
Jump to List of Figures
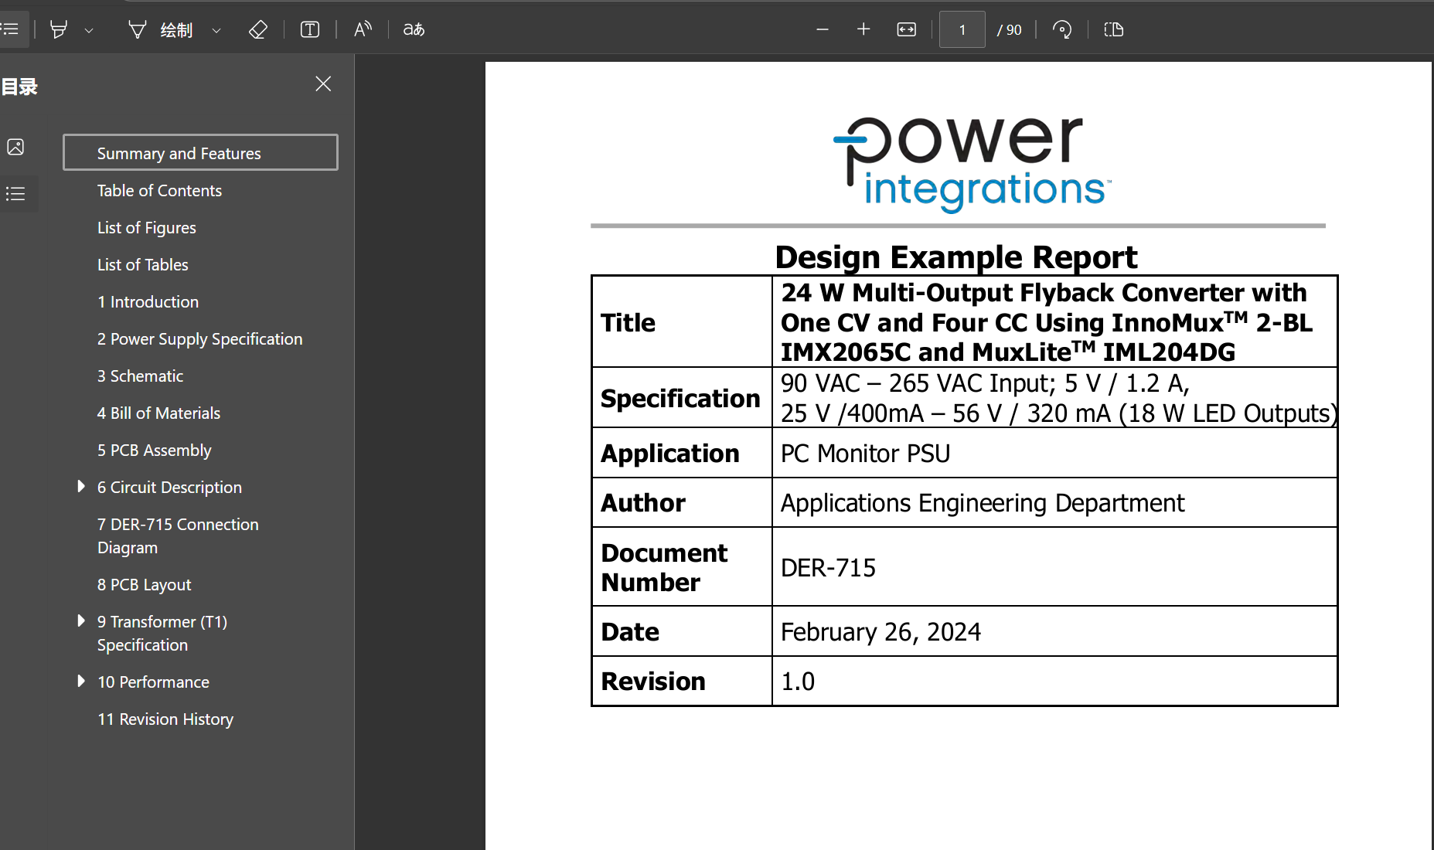coord(147,227)
